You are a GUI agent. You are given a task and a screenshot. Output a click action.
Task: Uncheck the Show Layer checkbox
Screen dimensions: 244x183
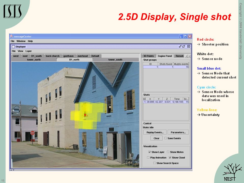click(149, 152)
